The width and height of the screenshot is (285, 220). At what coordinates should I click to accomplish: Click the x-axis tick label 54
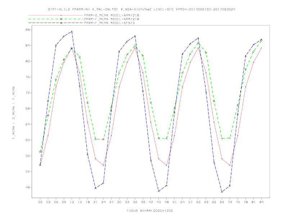click(182, 202)
